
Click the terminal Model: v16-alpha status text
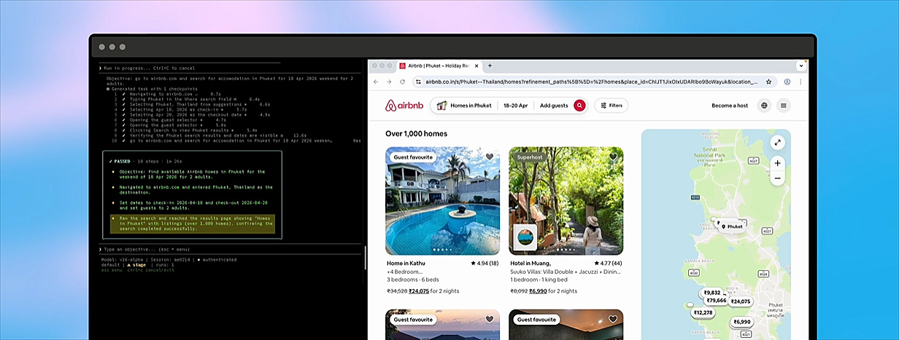click(x=121, y=259)
